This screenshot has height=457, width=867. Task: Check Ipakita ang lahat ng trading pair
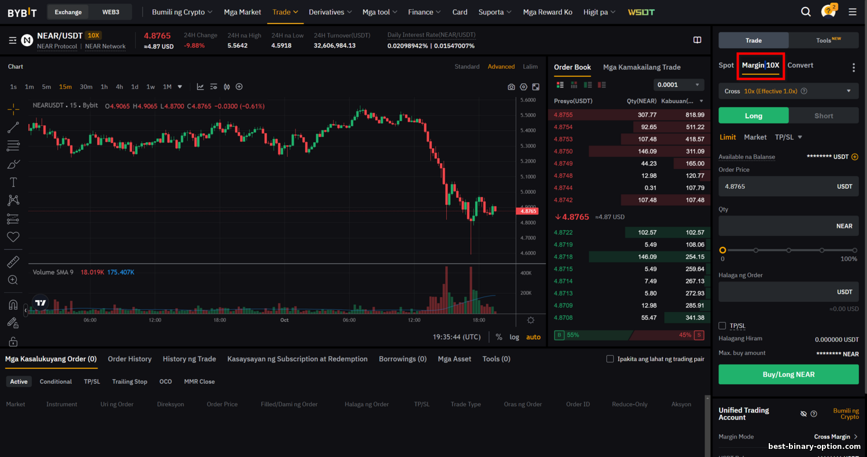pyautogui.click(x=610, y=359)
